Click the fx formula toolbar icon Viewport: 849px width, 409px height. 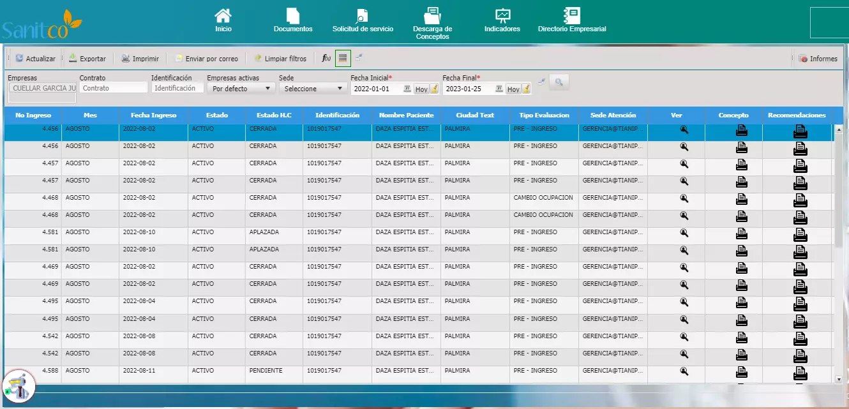(x=326, y=59)
